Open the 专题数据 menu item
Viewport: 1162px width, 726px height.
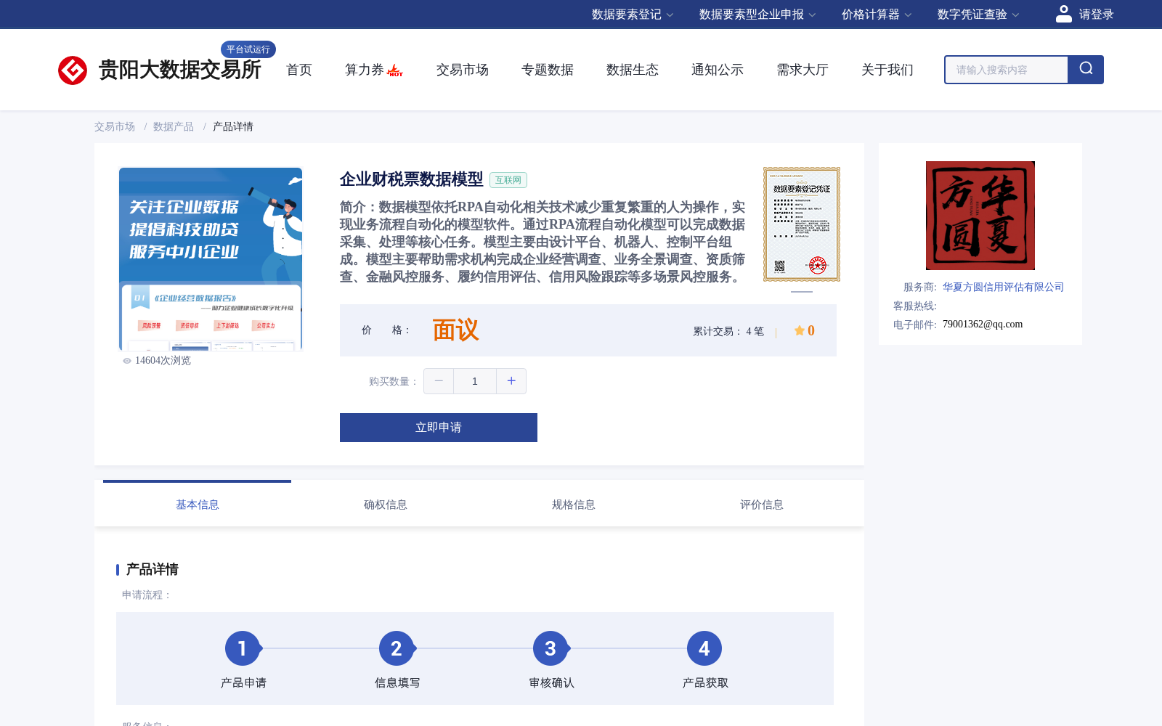point(548,70)
